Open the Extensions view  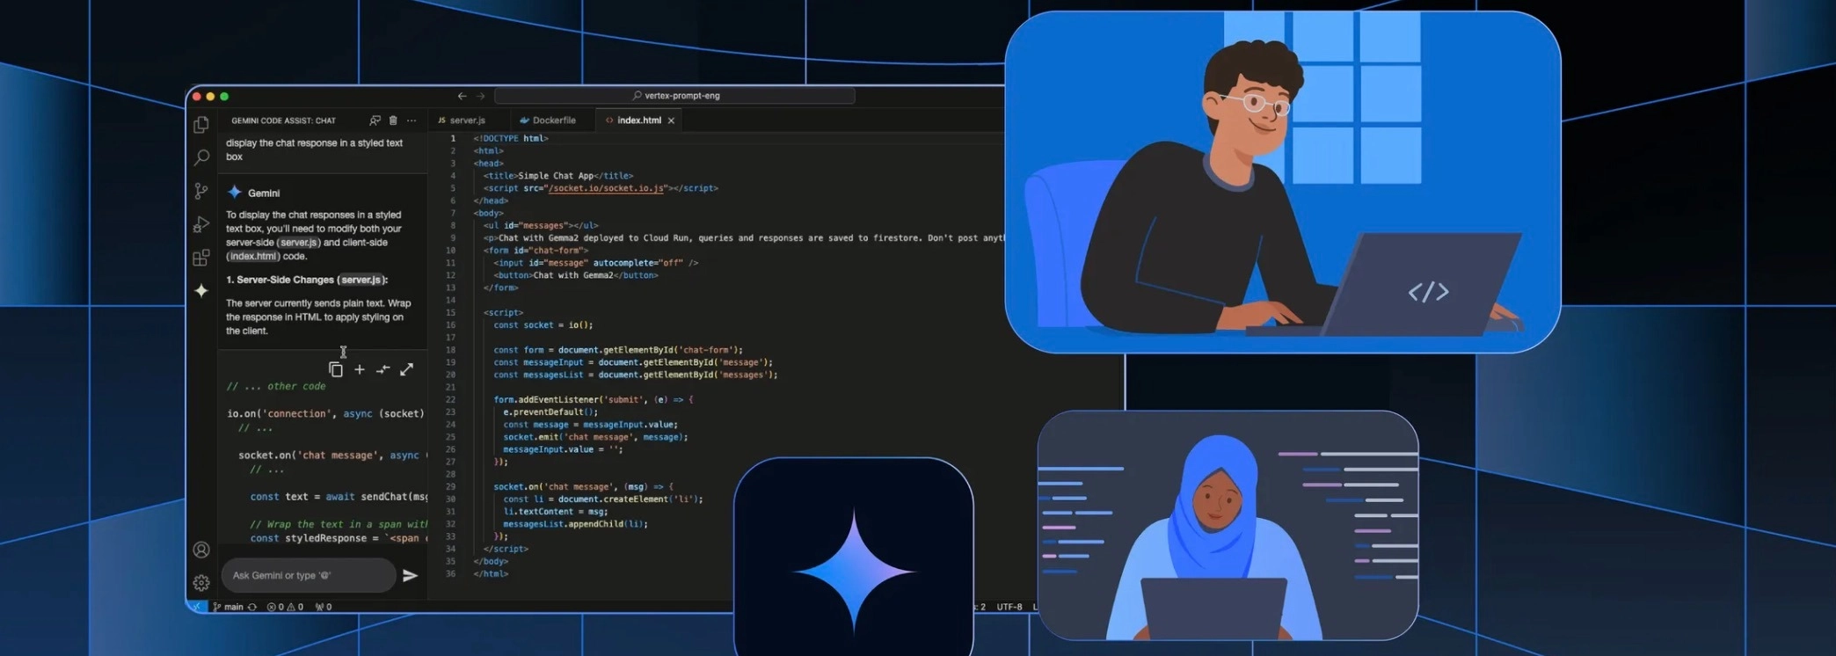point(201,258)
